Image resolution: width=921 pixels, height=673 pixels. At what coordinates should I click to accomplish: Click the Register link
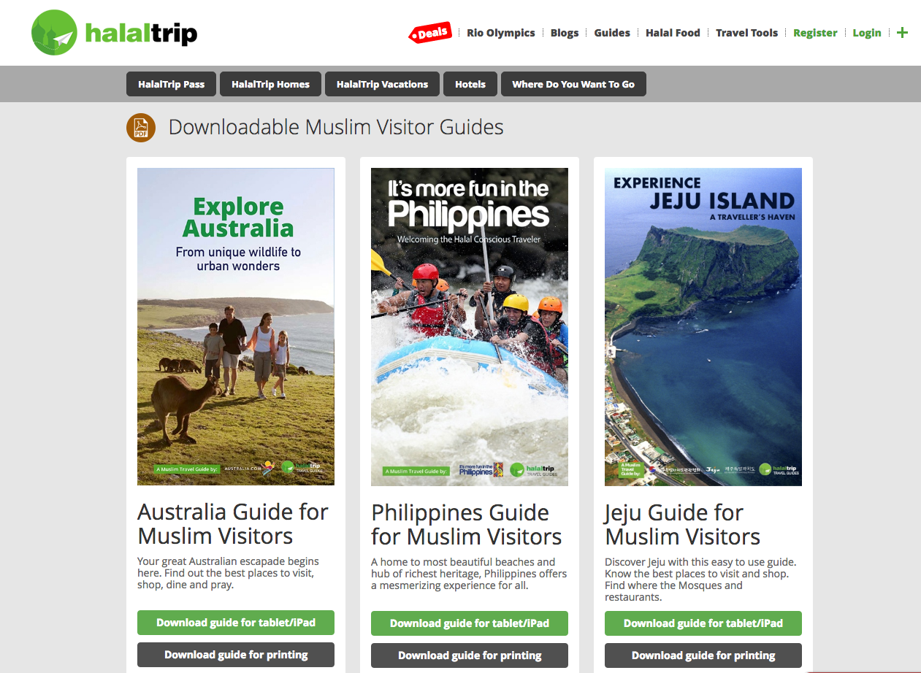click(x=815, y=33)
